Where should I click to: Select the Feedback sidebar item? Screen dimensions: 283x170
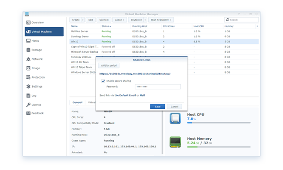[x=44, y=113]
